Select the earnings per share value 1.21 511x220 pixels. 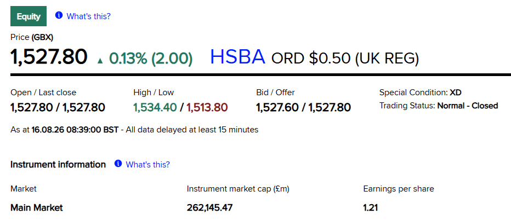point(371,207)
